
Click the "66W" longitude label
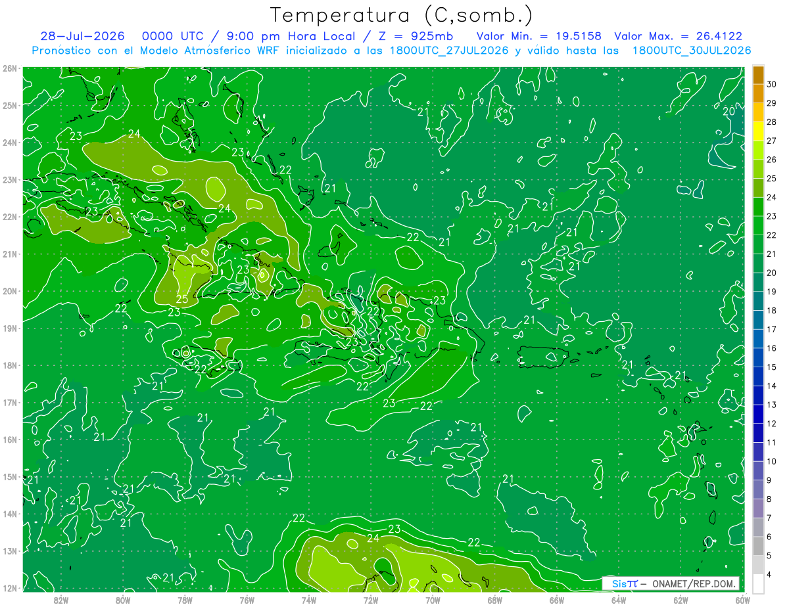[x=557, y=599]
